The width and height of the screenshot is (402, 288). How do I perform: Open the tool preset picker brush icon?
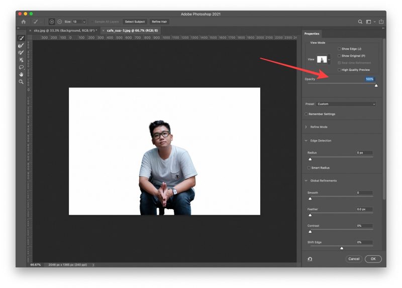(x=35, y=22)
